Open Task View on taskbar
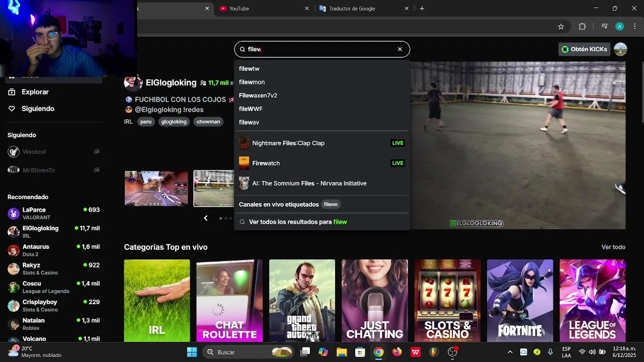 (305, 352)
